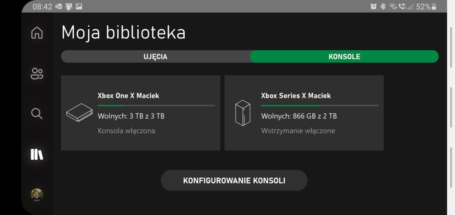
Task: Tap the 'Konsola włączona' status text
Action: (x=126, y=131)
